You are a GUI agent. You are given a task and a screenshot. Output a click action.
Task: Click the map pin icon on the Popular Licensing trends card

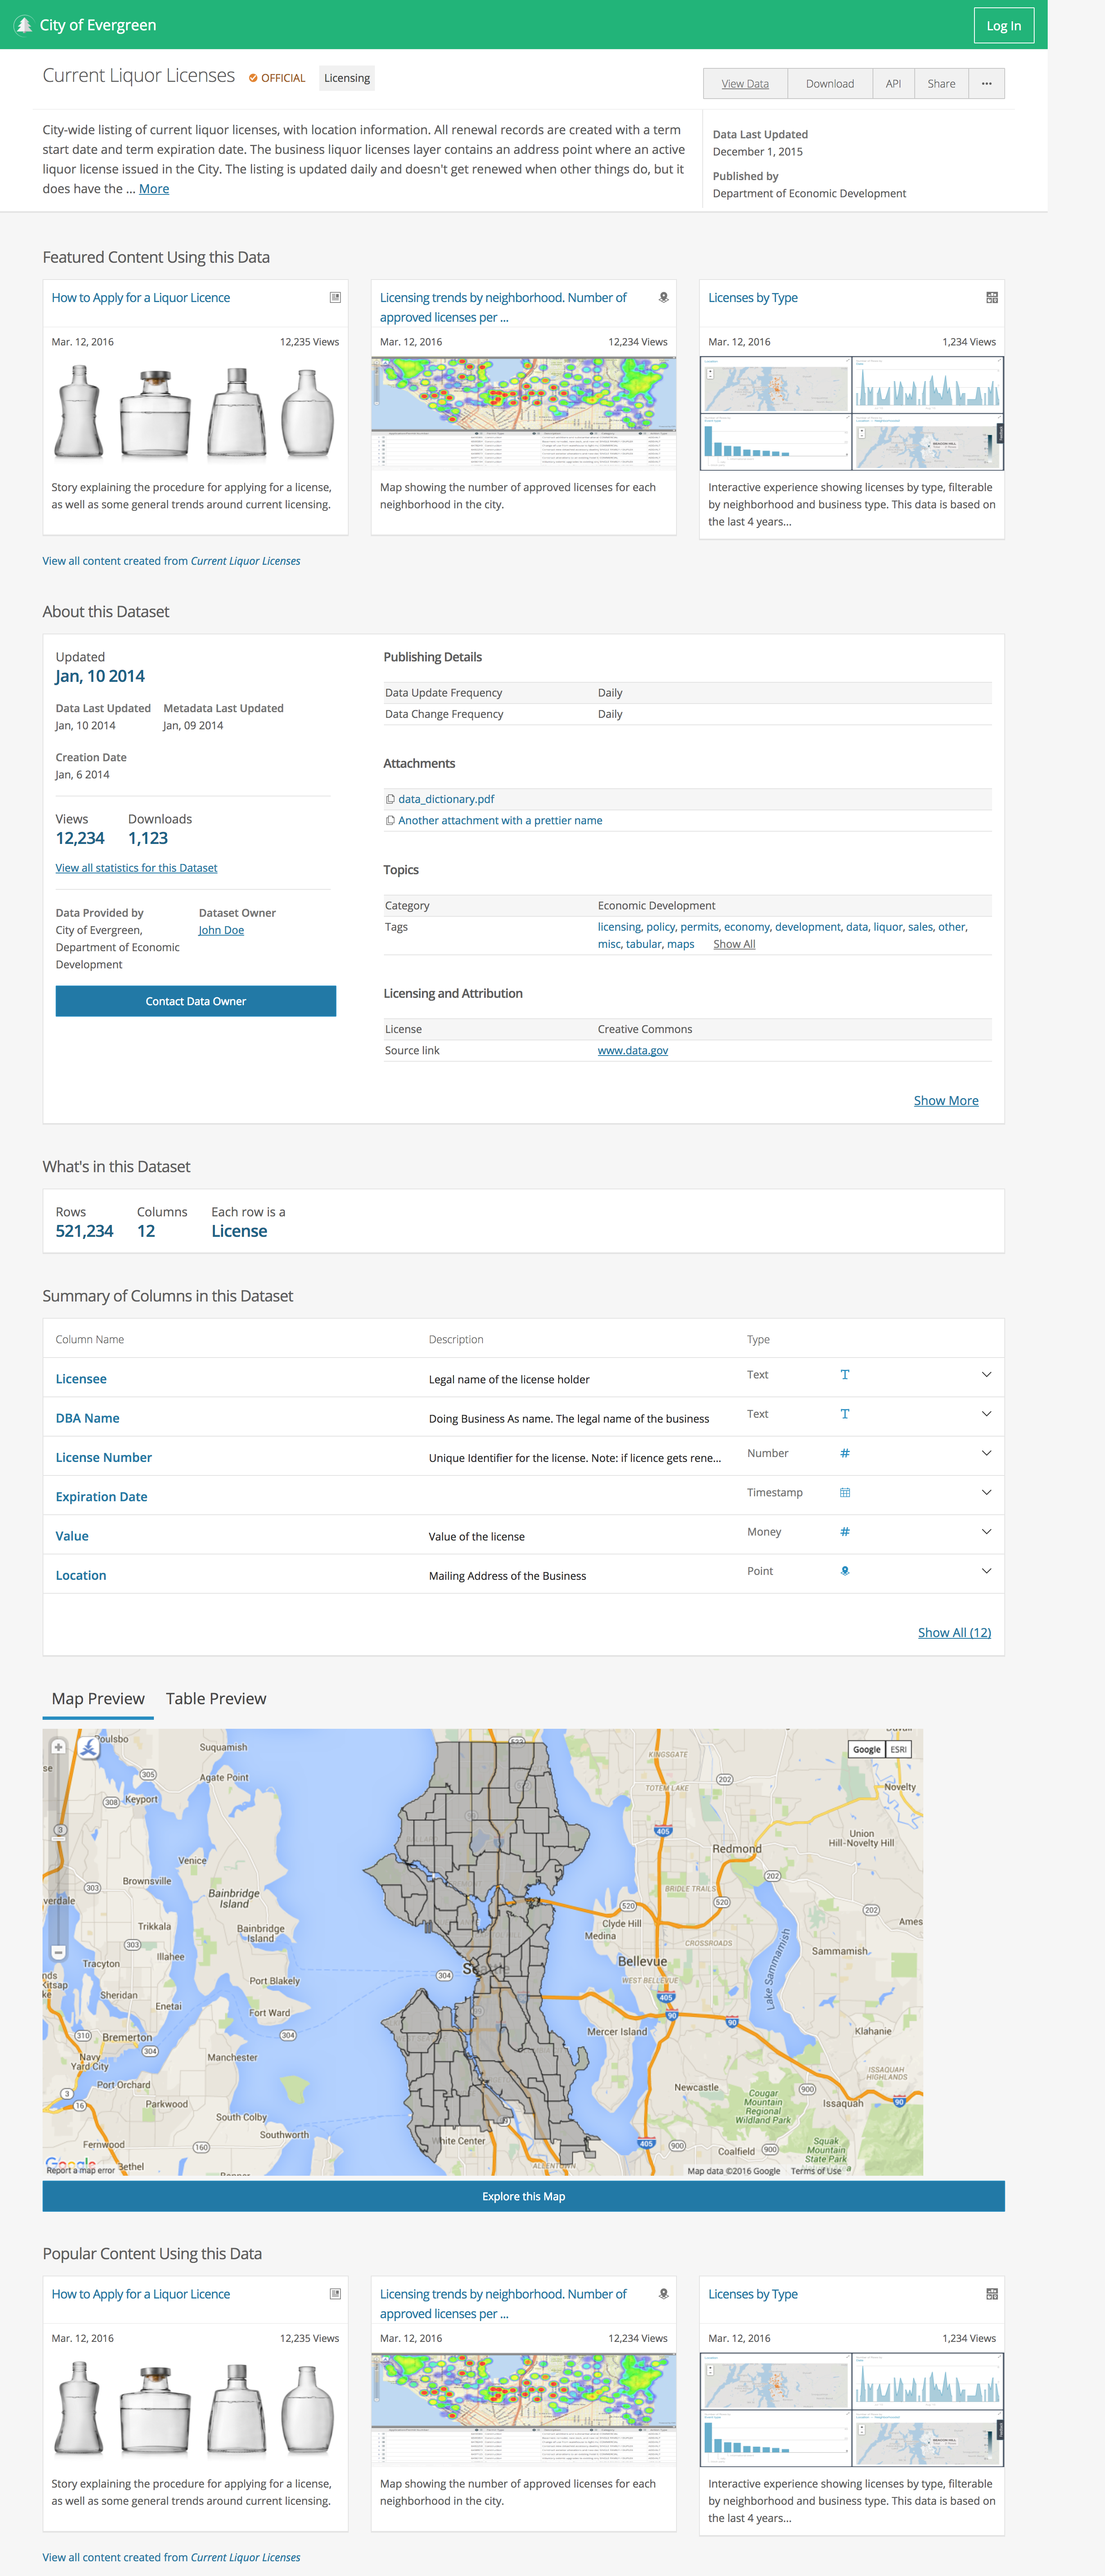(663, 2294)
